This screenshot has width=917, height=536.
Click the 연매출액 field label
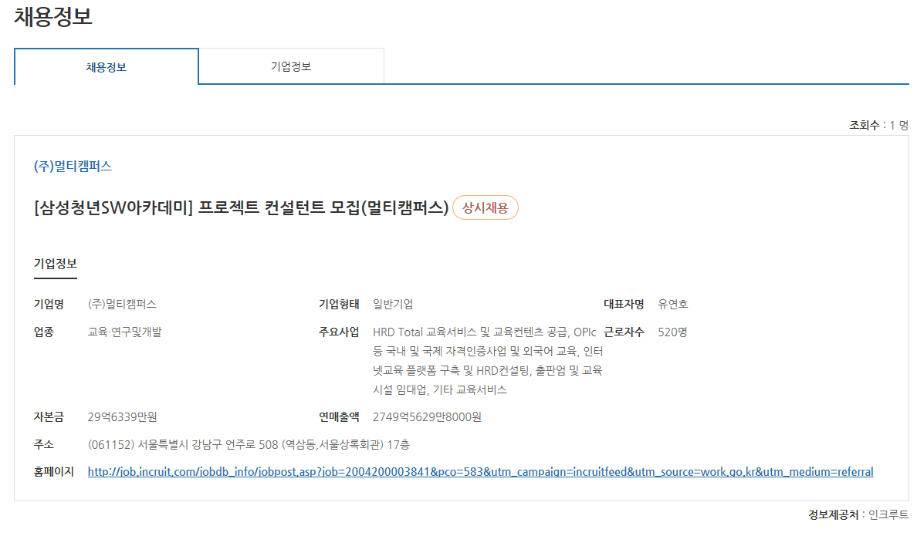(339, 416)
